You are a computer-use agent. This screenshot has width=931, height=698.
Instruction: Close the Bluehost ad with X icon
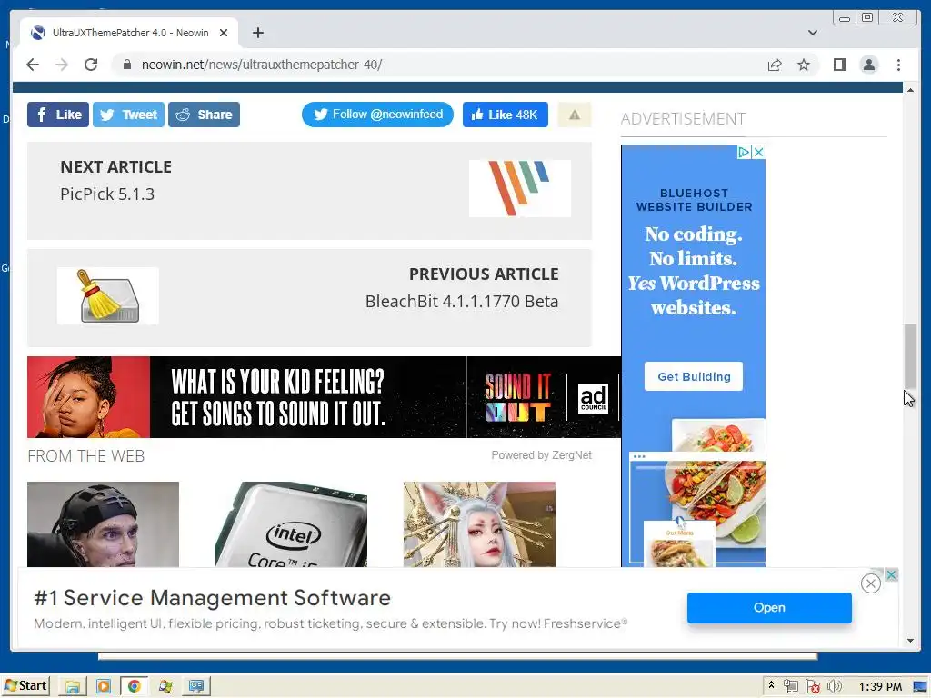(758, 153)
